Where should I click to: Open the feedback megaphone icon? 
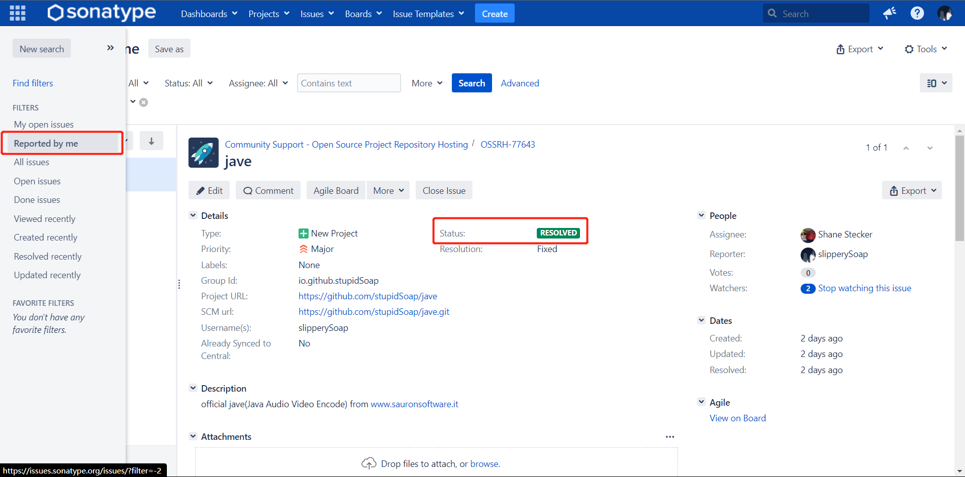[x=890, y=13]
